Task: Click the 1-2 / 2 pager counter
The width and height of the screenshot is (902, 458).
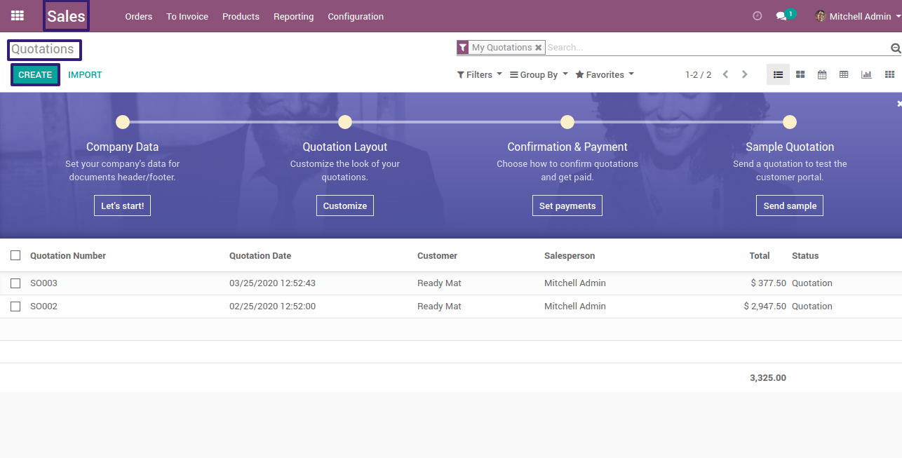Action: [x=698, y=74]
